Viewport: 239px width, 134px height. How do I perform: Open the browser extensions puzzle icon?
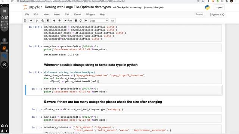click(x=227, y=1)
